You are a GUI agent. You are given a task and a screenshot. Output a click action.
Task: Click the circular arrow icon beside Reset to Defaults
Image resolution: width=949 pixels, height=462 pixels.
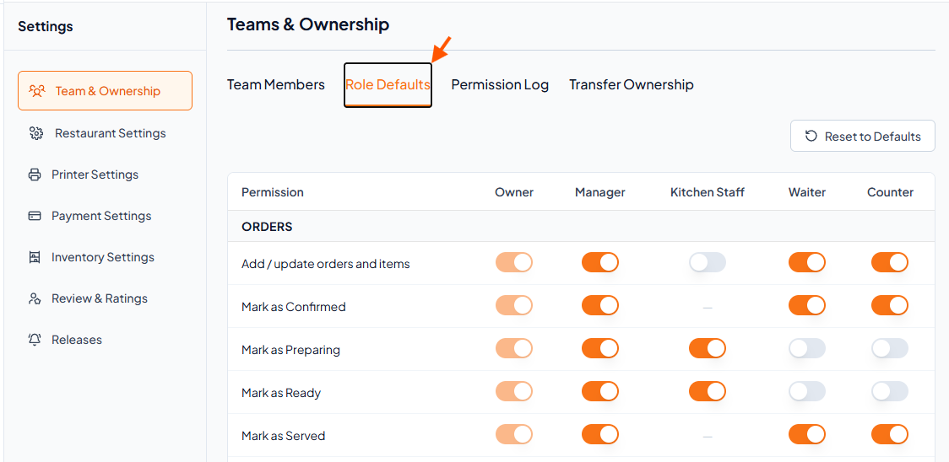click(811, 136)
